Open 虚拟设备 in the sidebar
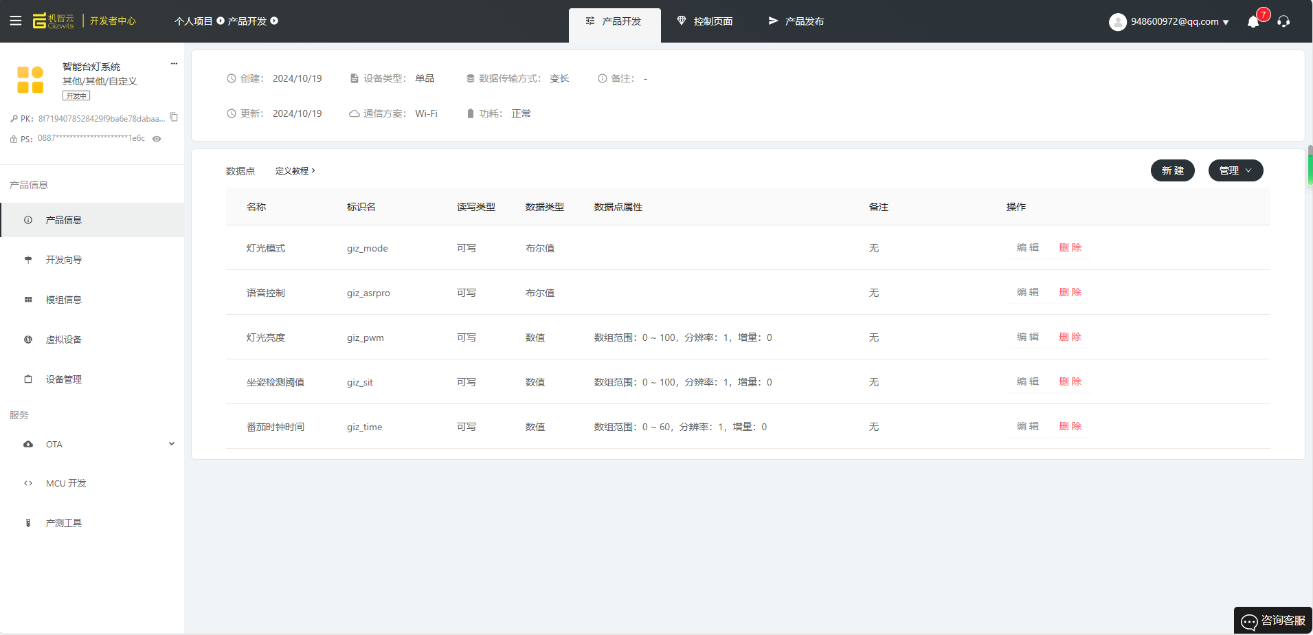Screen dimensions: 1313x635 [x=64, y=339]
